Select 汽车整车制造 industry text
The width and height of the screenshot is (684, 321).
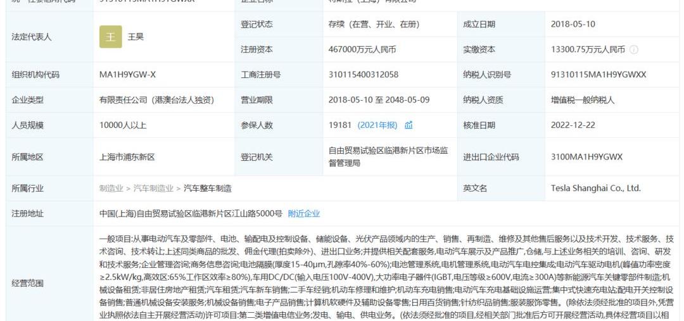pos(208,189)
